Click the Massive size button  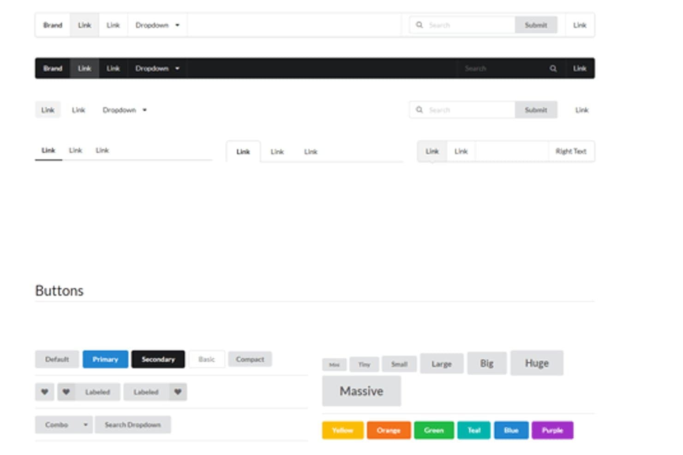[361, 391]
